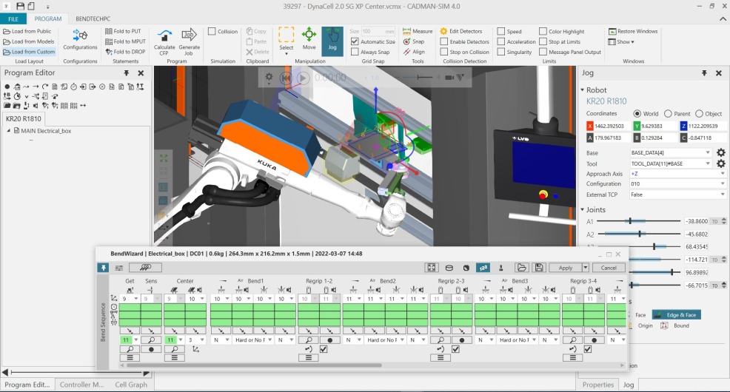The width and height of the screenshot is (730, 392).
Task: Switch to the Properties tab
Action: (597, 385)
